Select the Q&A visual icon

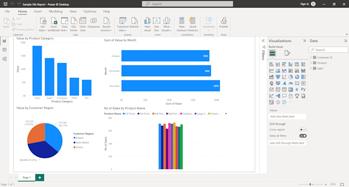[284, 96]
